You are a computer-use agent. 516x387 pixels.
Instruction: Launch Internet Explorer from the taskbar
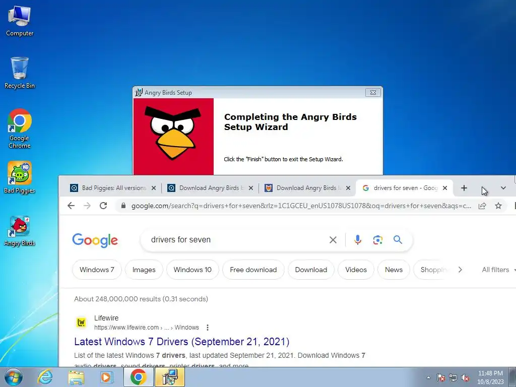45,377
